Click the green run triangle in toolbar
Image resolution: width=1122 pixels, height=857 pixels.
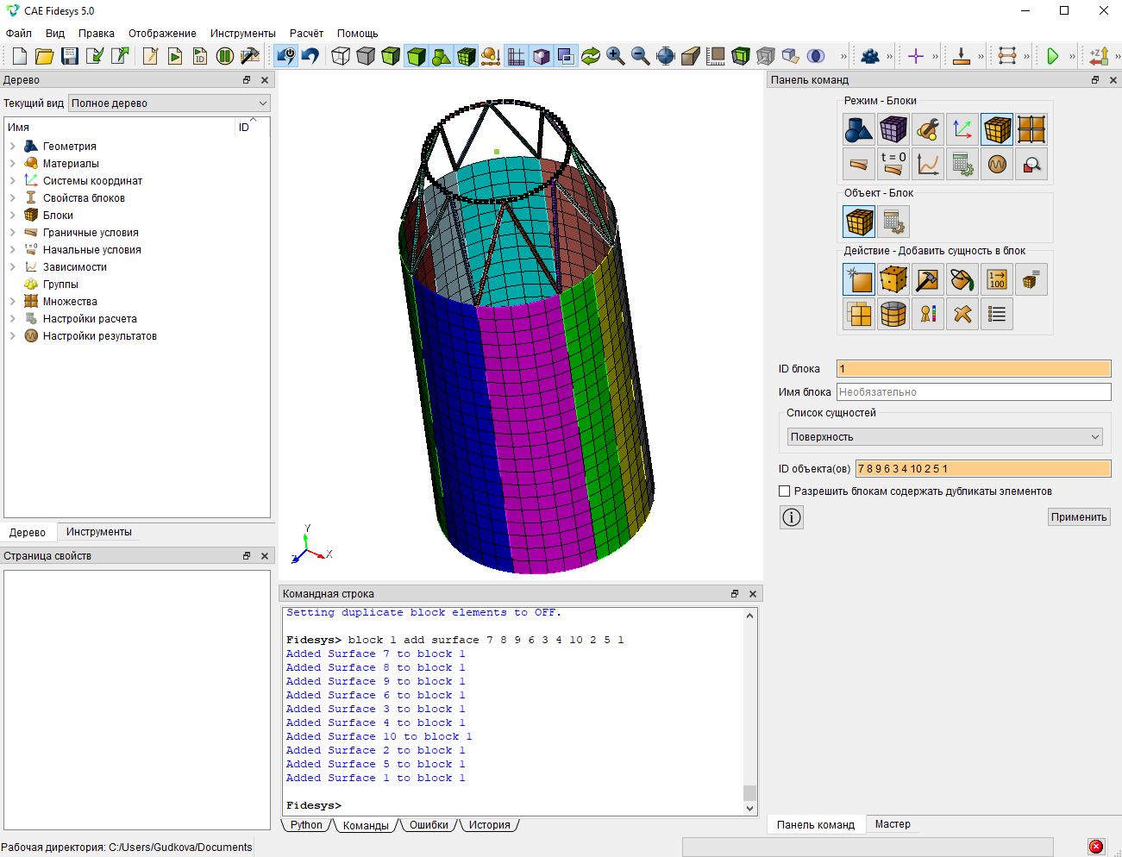pyautogui.click(x=1052, y=56)
